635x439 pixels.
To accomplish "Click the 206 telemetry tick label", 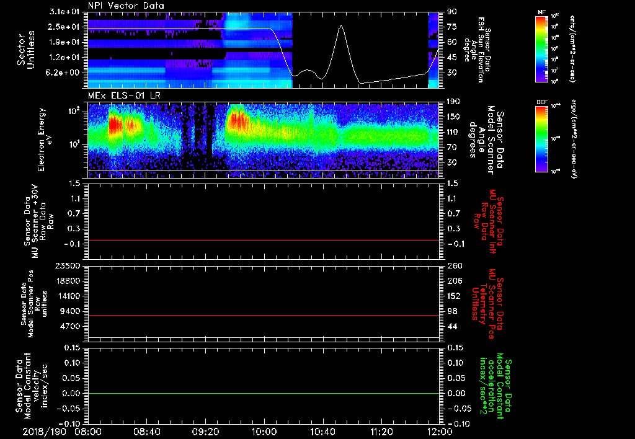I will click(453, 281).
